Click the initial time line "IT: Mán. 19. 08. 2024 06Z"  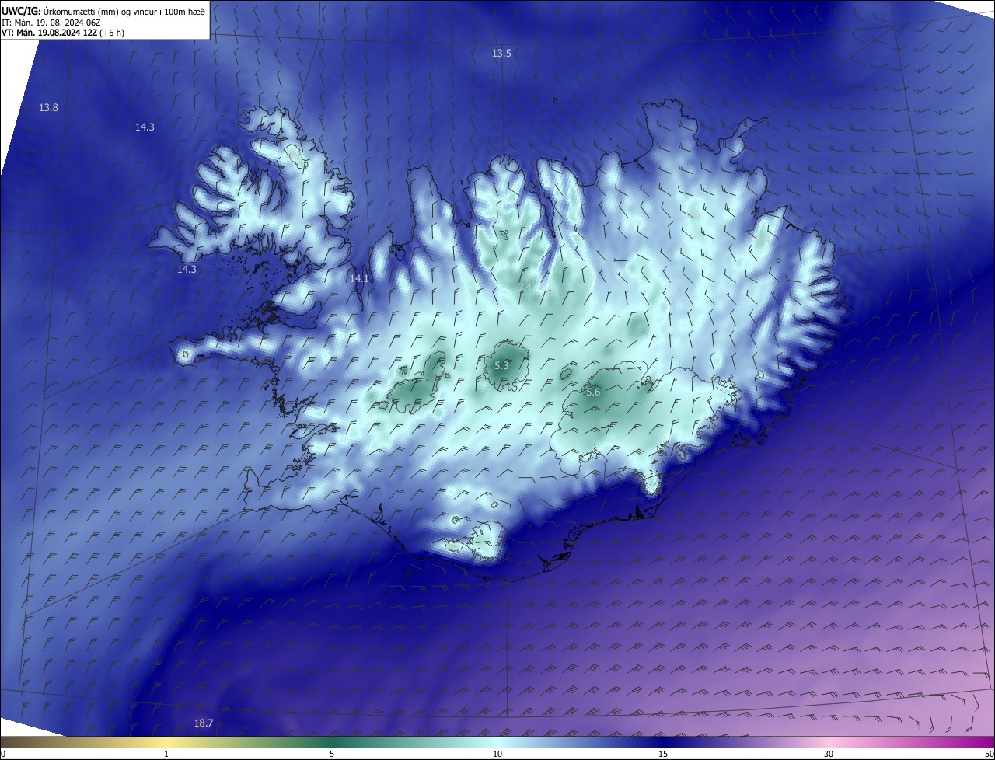pos(51,23)
